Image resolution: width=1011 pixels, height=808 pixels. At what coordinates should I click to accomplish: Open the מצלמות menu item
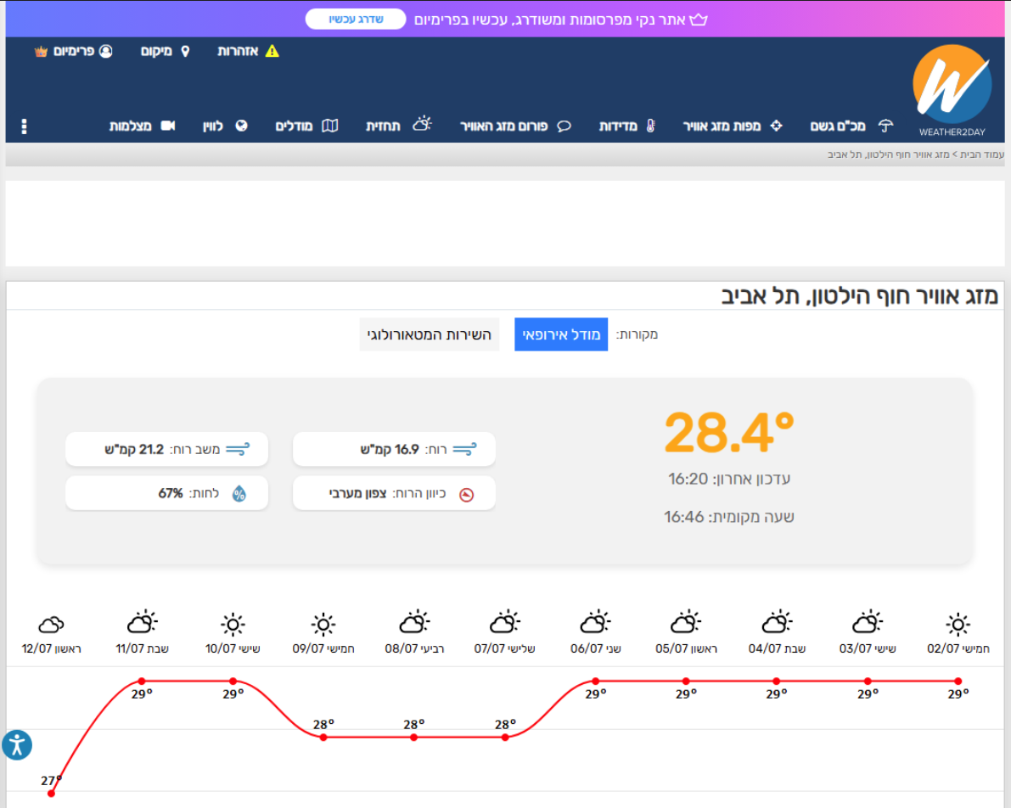point(130,126)
